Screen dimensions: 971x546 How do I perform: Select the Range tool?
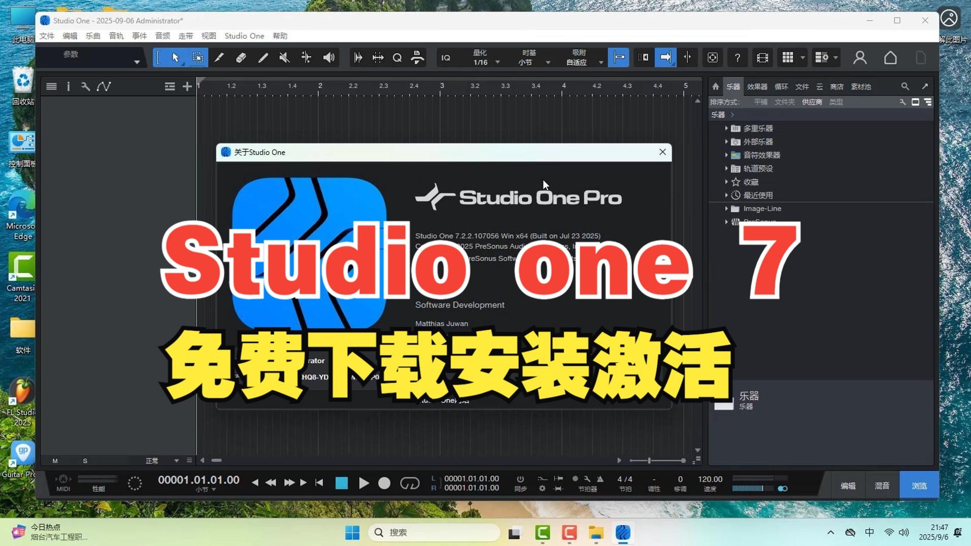pyautogui.click(x=197, y=58)
